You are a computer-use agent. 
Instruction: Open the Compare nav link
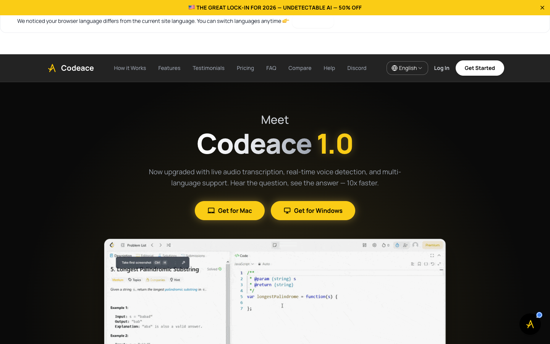click(300, 68)
